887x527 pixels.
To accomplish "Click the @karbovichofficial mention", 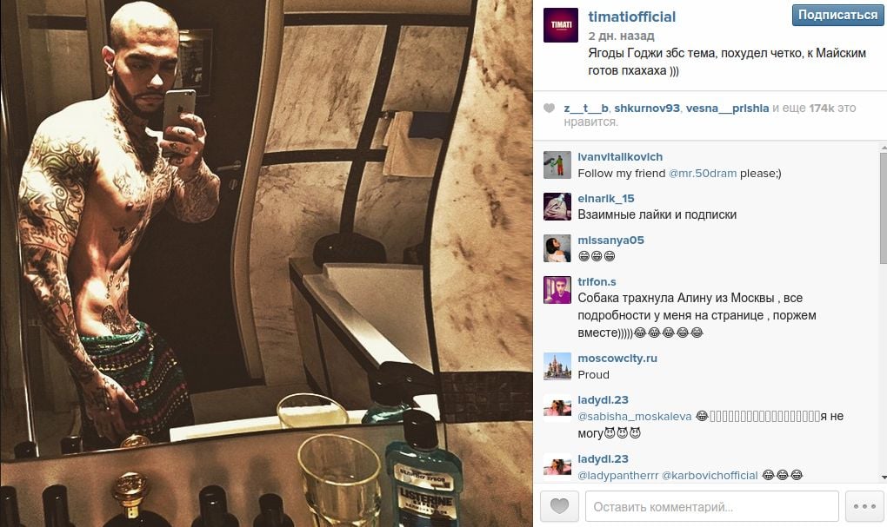I will click(710, 476).
